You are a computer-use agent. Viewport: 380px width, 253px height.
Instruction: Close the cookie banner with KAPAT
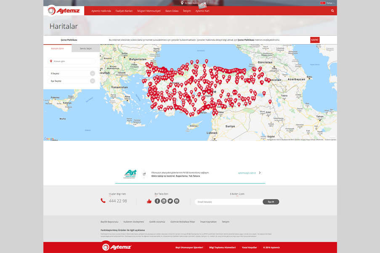click(315, 40)
